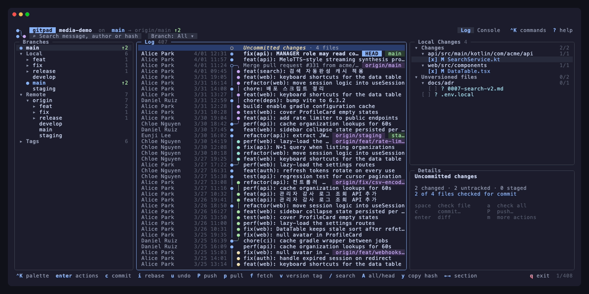589x294 pixels.
Task: Open the Branch: All dropdown
Action: 172,36
